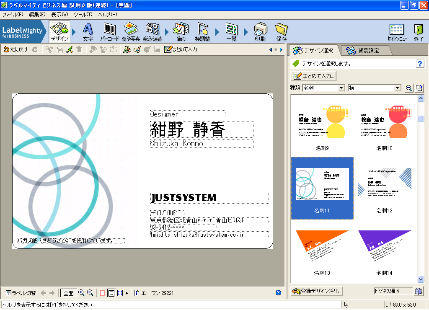Zoom in with the magnifier plus icon
This screenshot has height=310, width=429.
pyautogui.click(x=82, y=293)
